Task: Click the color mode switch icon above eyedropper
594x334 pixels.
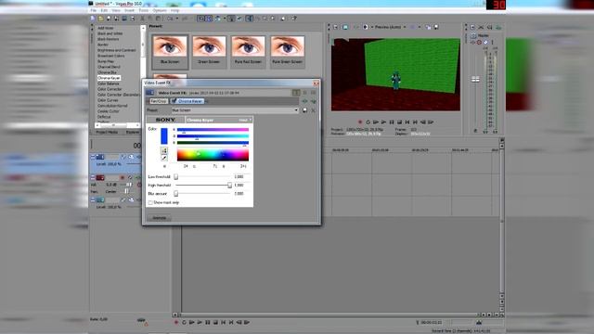Action: [164, 150]
